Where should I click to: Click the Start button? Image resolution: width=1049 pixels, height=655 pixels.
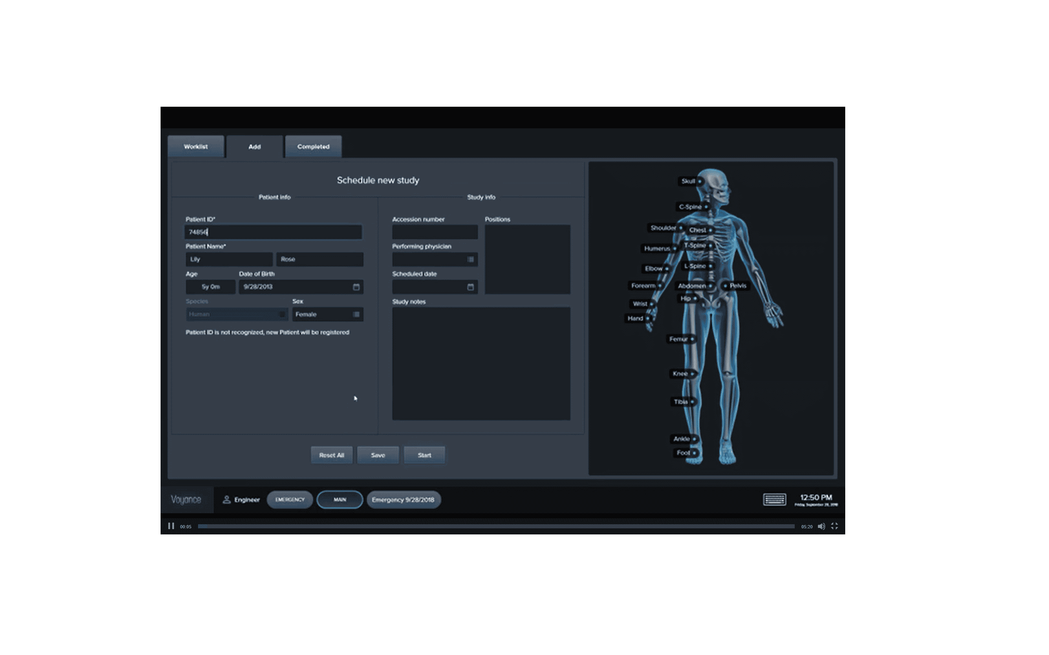(424, 455)
